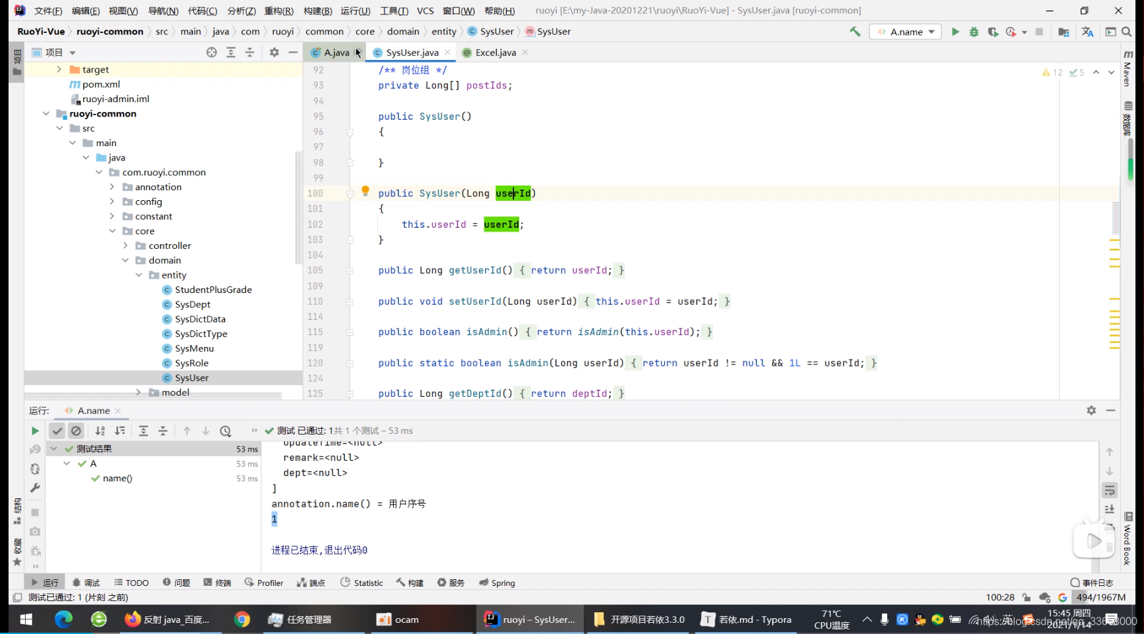Click console scroll up arrow
This screenshot has width=1144, height=634.
point(1110,452)
